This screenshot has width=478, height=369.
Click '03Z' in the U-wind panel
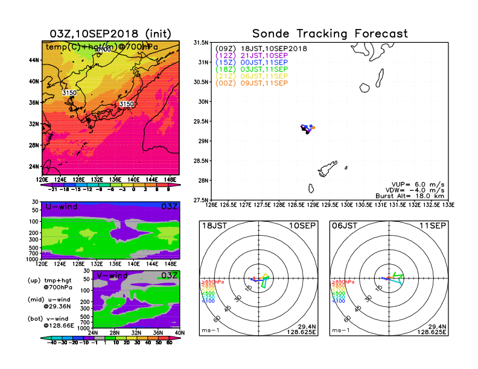pyautogui.click(x=169, y=207)
